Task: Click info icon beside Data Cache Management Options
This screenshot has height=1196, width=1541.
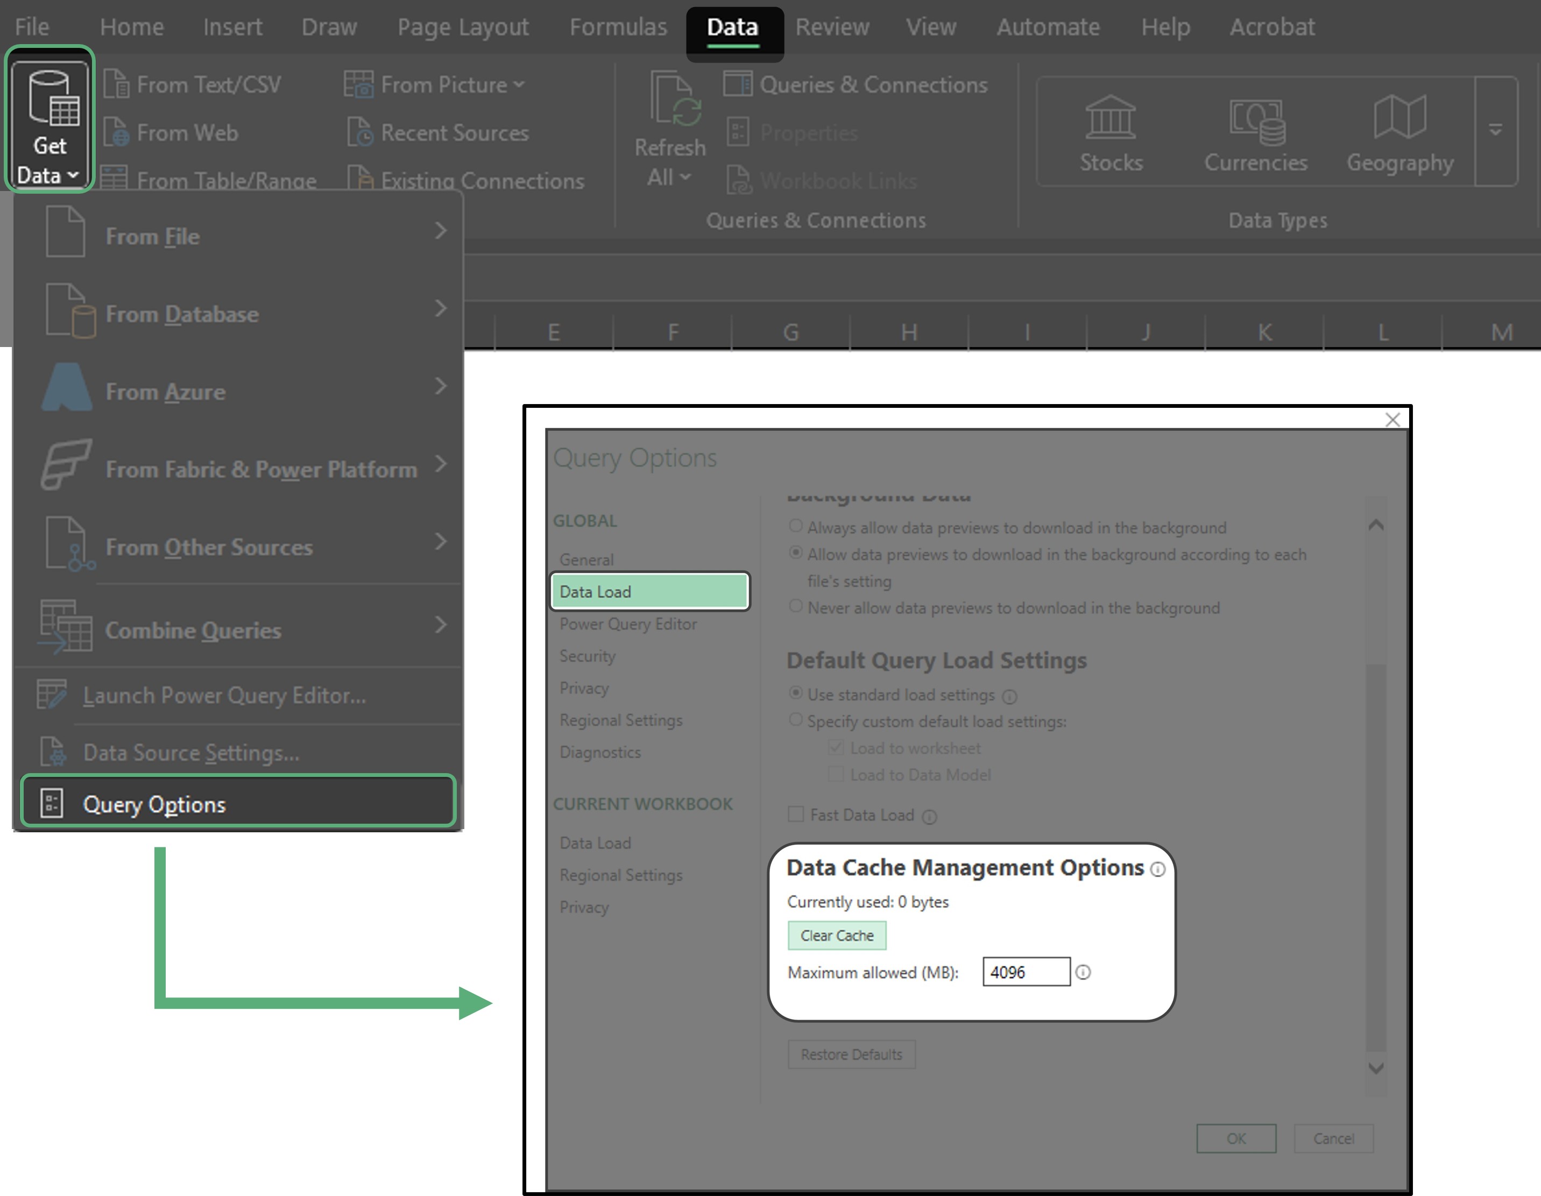Action: click(x=1157, y=869)
